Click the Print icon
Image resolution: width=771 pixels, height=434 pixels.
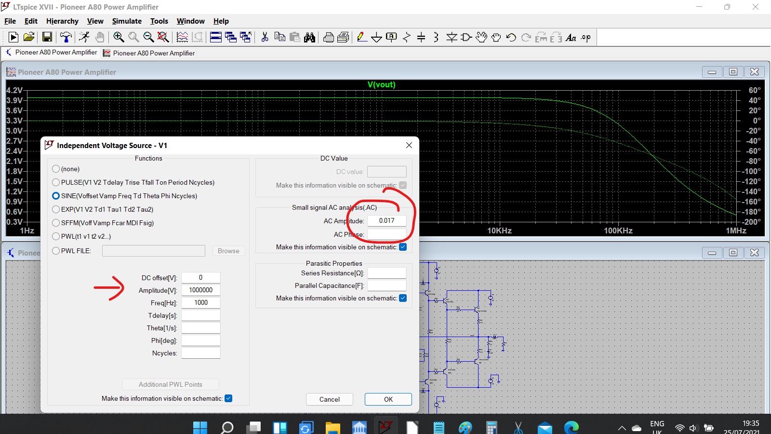pyautogui.click(x=329, y=37)
